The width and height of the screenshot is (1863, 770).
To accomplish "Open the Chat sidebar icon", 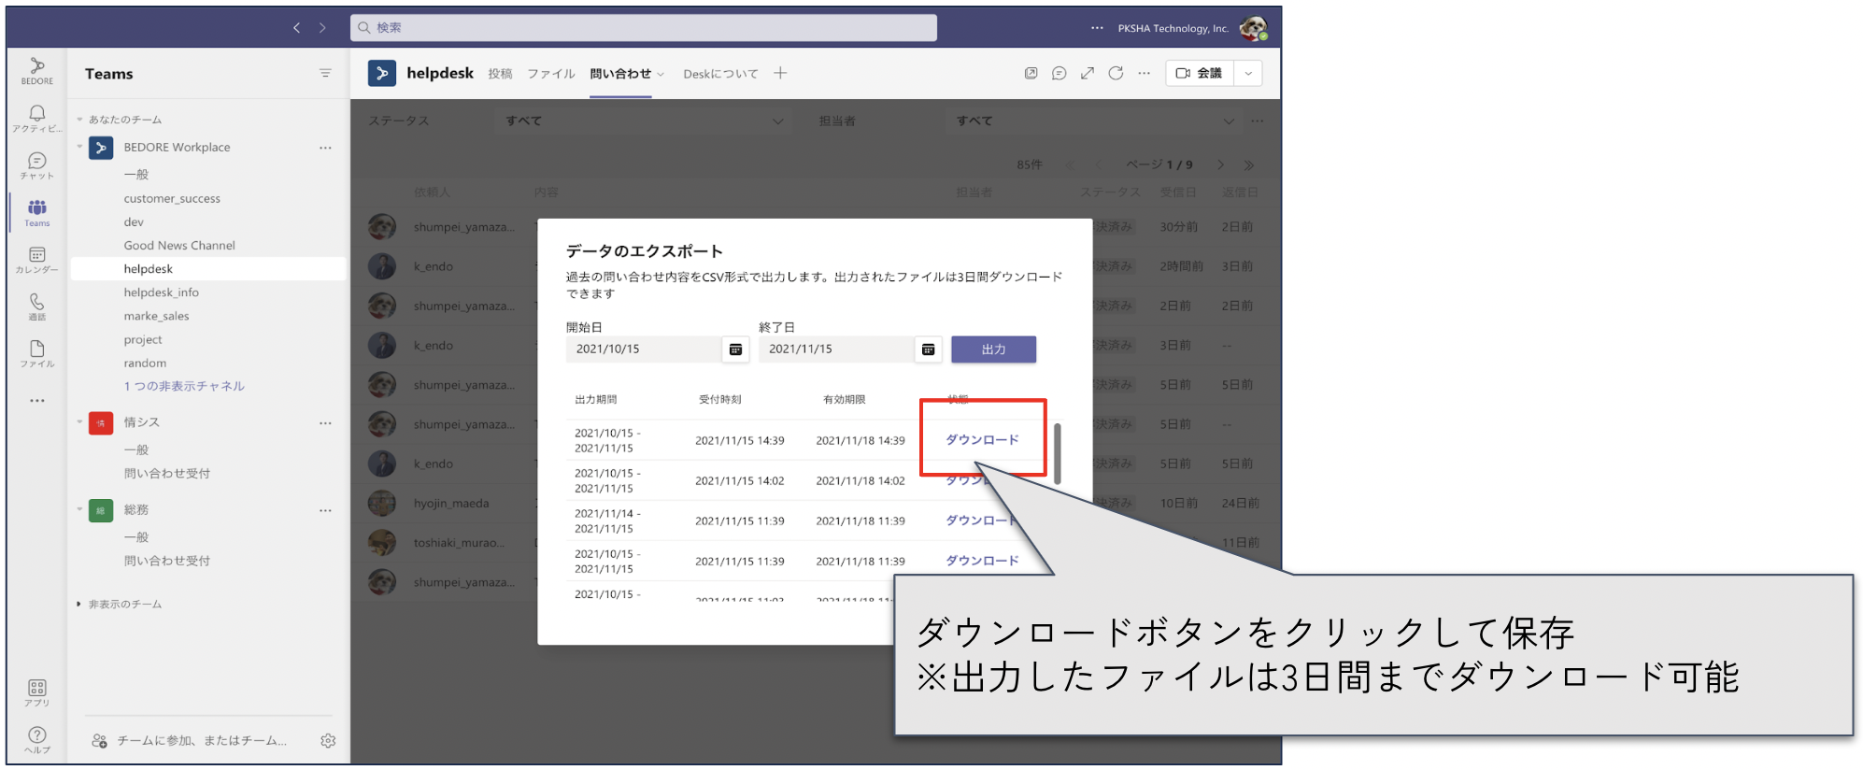I will 37,165.
